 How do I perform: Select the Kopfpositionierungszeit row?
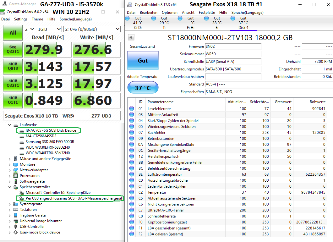(x=227, y=222)
